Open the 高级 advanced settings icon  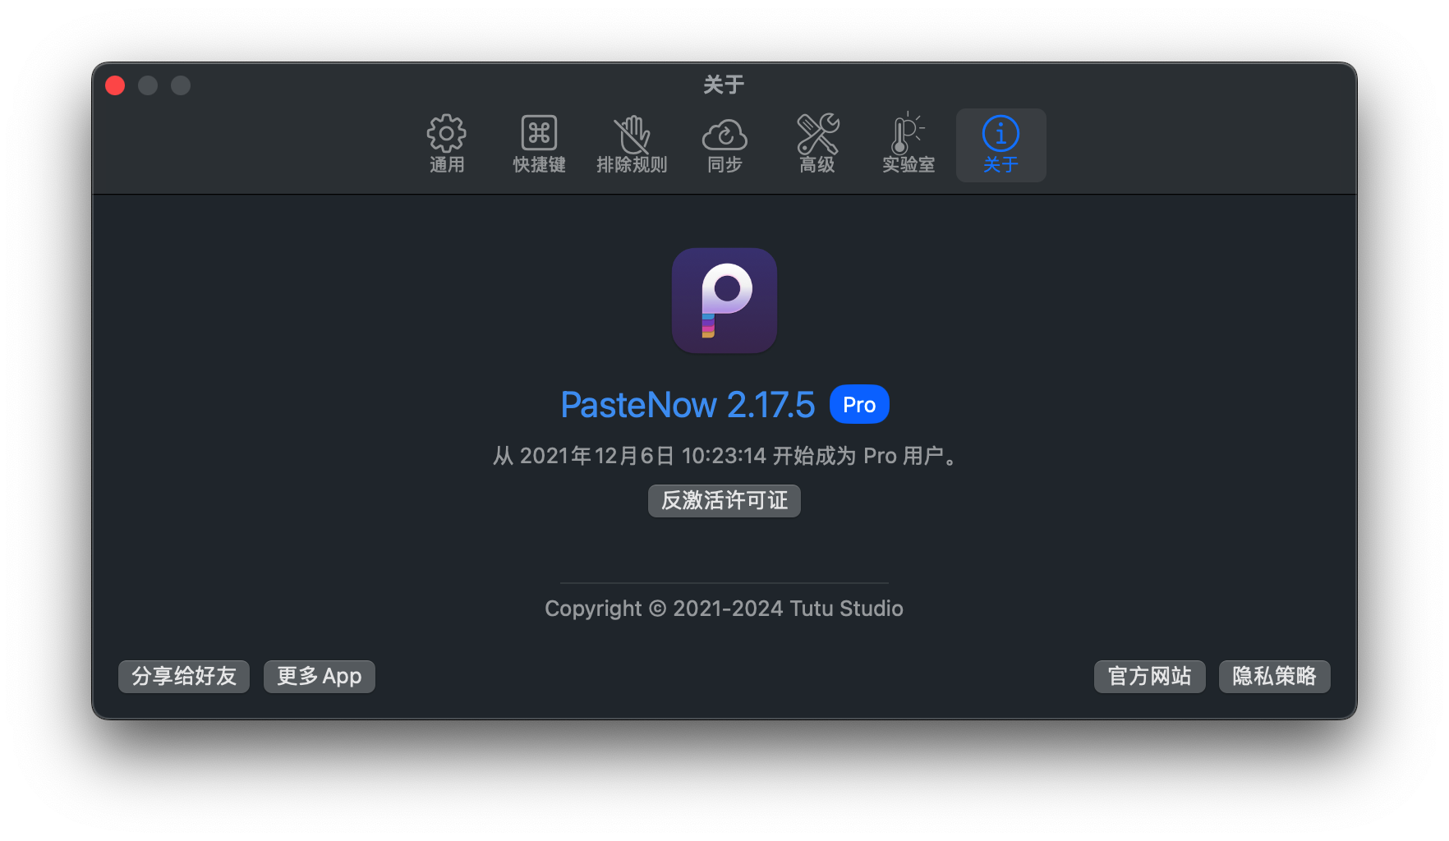point(817,144)
